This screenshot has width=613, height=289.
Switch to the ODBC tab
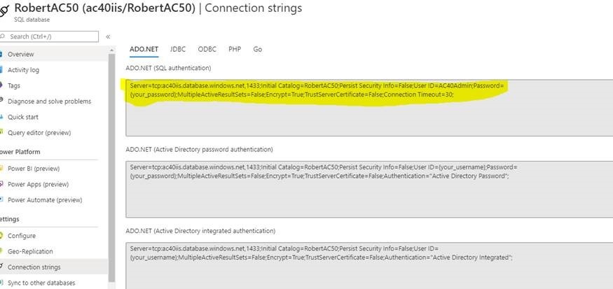[207, 50]
